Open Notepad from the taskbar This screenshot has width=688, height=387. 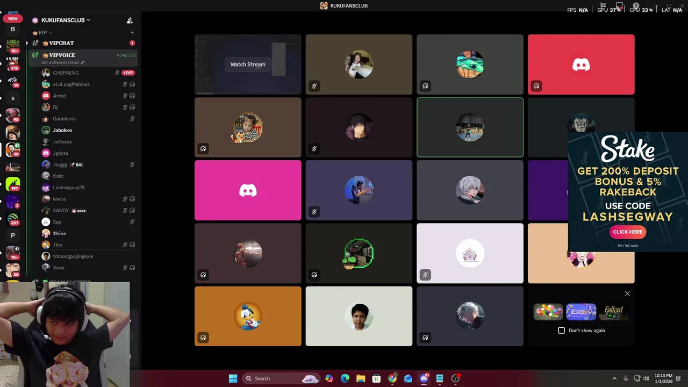tap(440, 378)
